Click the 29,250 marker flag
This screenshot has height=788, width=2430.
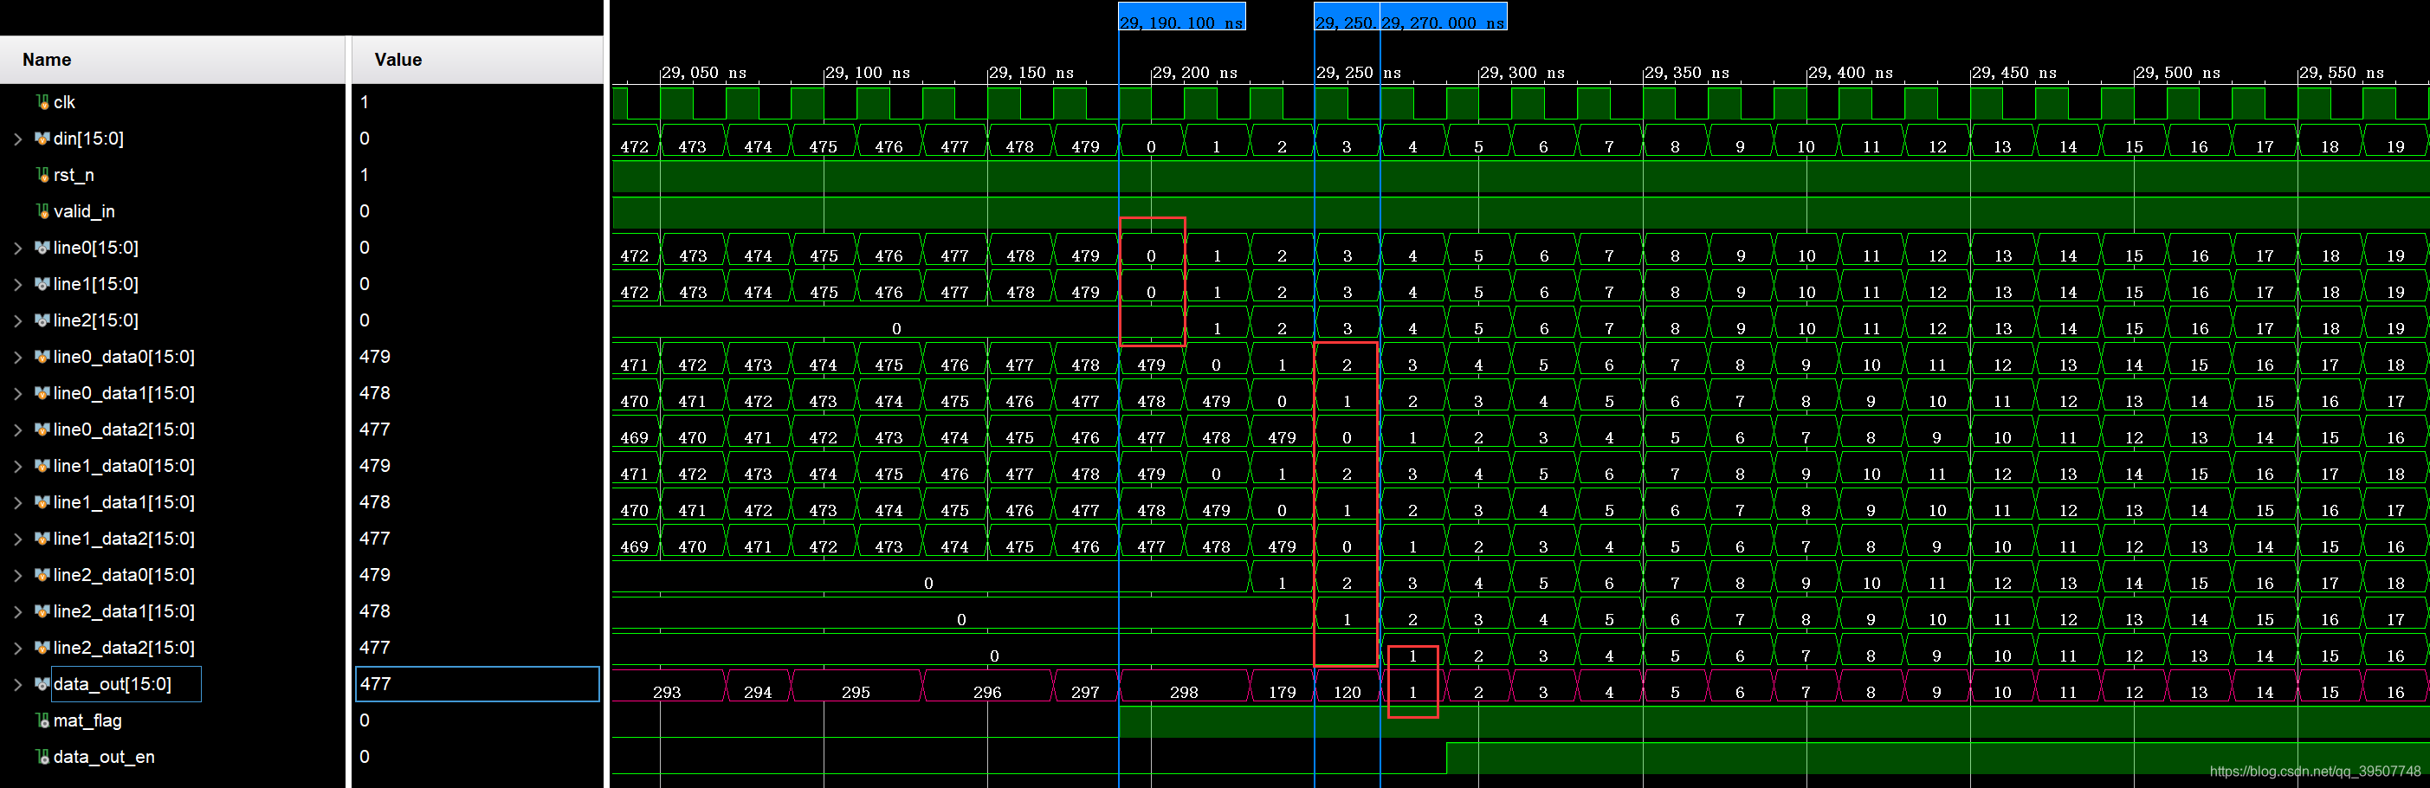point(1346,17)
